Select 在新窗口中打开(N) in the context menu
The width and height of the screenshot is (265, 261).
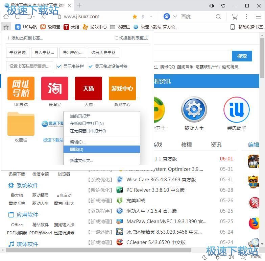tap(101, 124)
